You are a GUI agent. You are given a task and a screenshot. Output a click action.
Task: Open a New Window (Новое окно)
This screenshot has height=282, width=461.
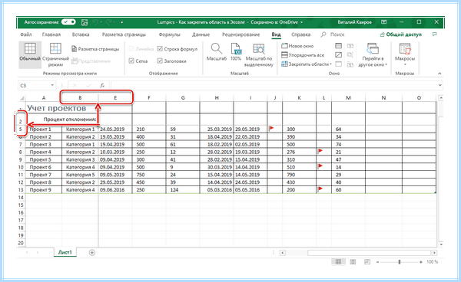pyautogui.click(x=297, y=46)
